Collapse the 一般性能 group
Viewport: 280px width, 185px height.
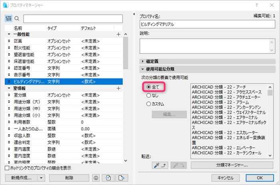click(9, 34)
